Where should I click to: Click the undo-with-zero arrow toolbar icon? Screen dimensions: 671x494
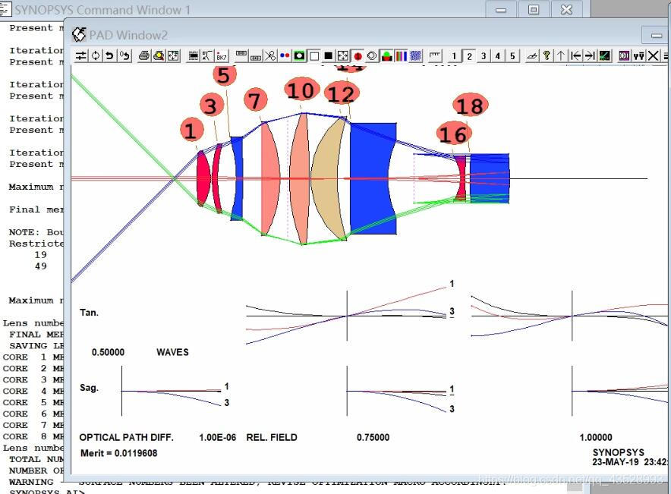pyautogui.click(x=124, y=55)
